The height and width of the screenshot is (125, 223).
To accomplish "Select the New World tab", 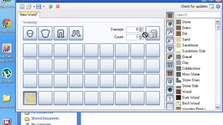I will click(29, 15).
